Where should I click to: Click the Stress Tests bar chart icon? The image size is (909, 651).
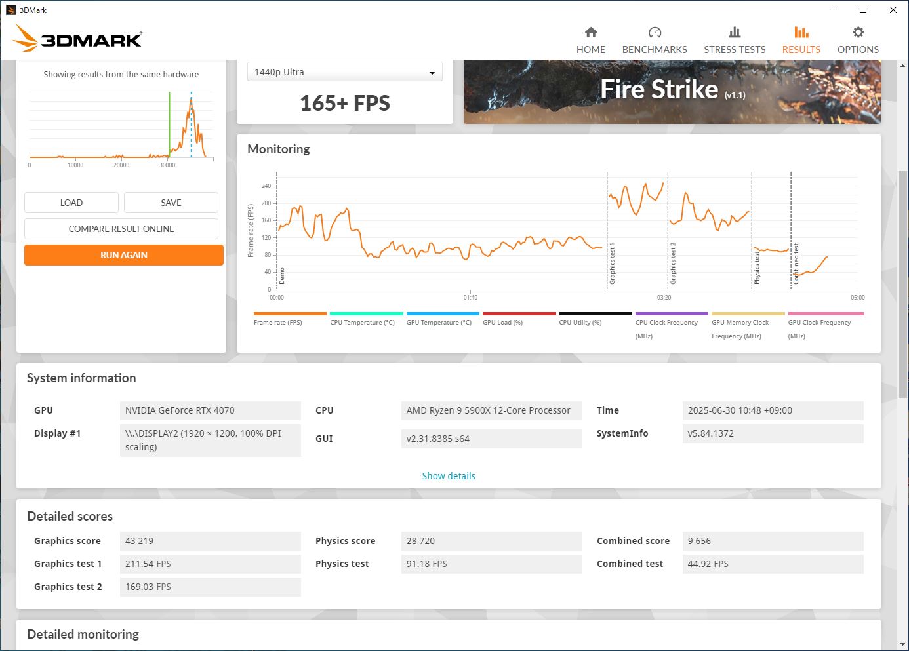(735, 32)
